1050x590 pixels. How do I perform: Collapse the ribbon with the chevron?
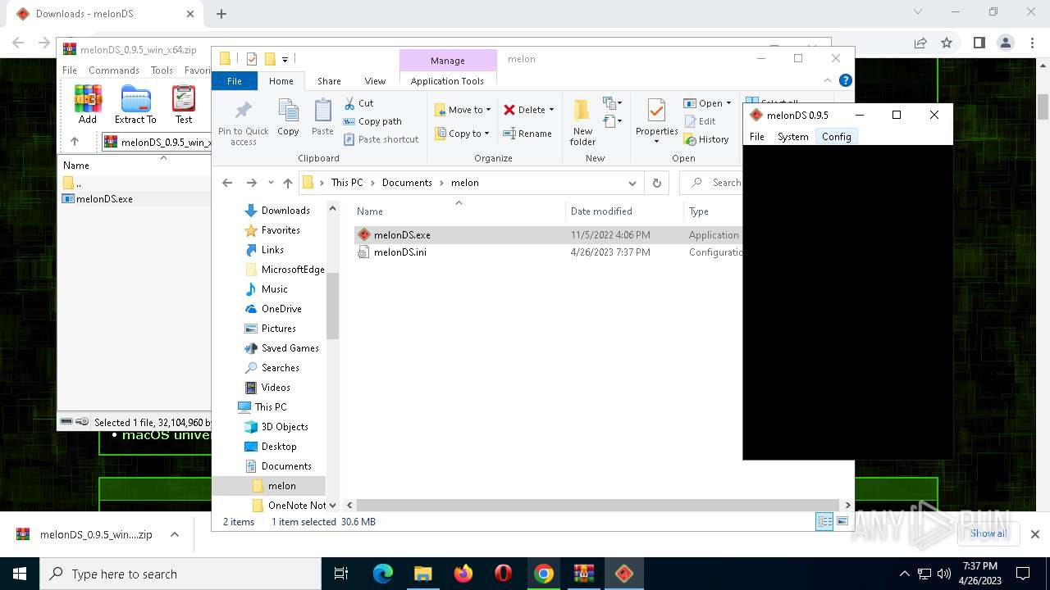coord(829,80)
